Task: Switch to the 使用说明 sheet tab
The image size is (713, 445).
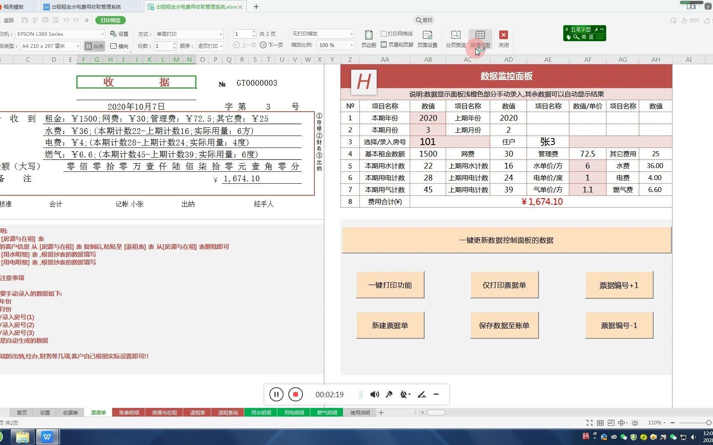Action: [360, 412]
